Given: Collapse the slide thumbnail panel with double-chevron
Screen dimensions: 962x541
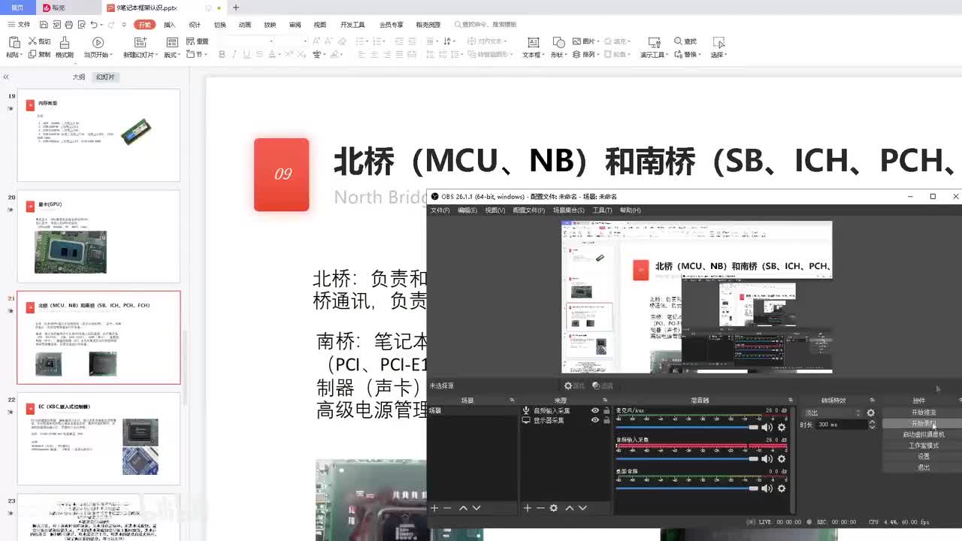Looking at the screenshot, I should pos(6,77).
